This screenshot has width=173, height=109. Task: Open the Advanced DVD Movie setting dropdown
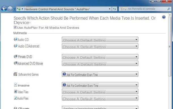point(100,63)
